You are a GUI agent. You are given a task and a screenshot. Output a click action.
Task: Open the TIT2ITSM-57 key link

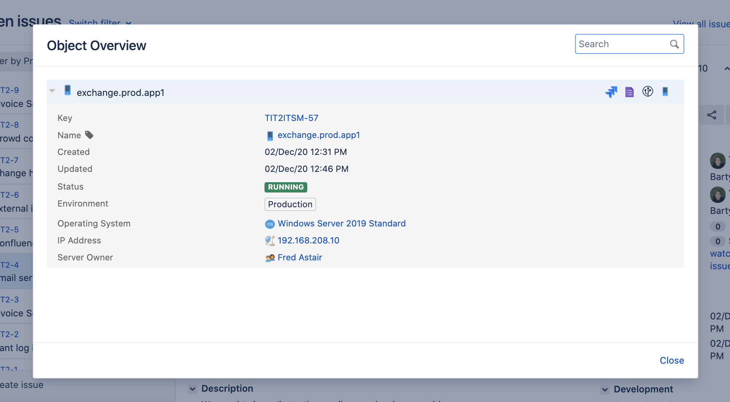point(291,118)
